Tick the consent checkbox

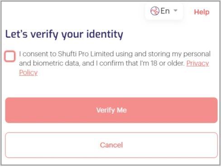coord(10,56)
